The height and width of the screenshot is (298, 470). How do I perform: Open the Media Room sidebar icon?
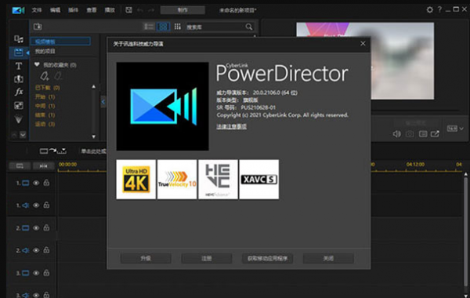point(19,38)
